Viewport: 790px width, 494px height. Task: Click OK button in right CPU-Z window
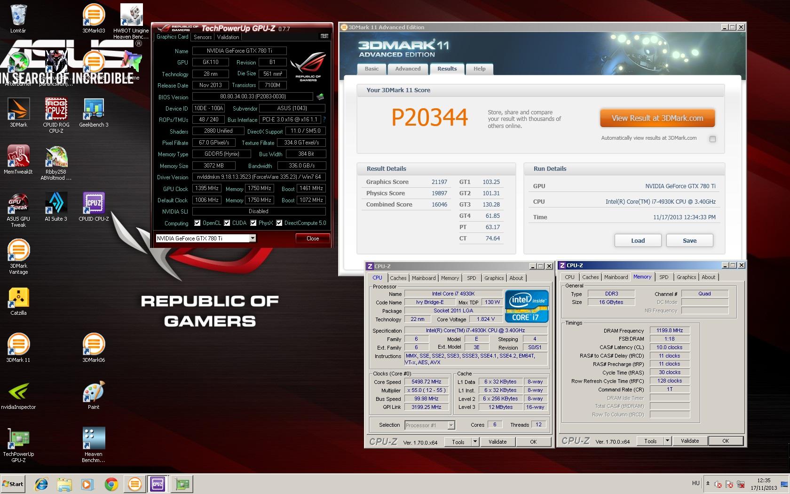click(726, 441)
